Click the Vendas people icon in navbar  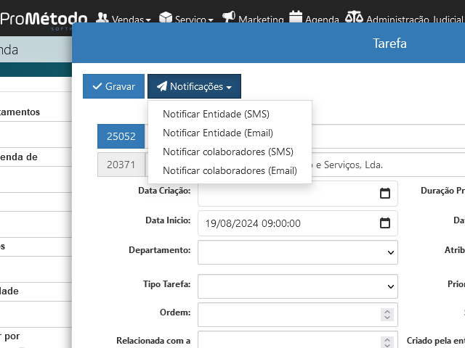click(x=102, y=17)
